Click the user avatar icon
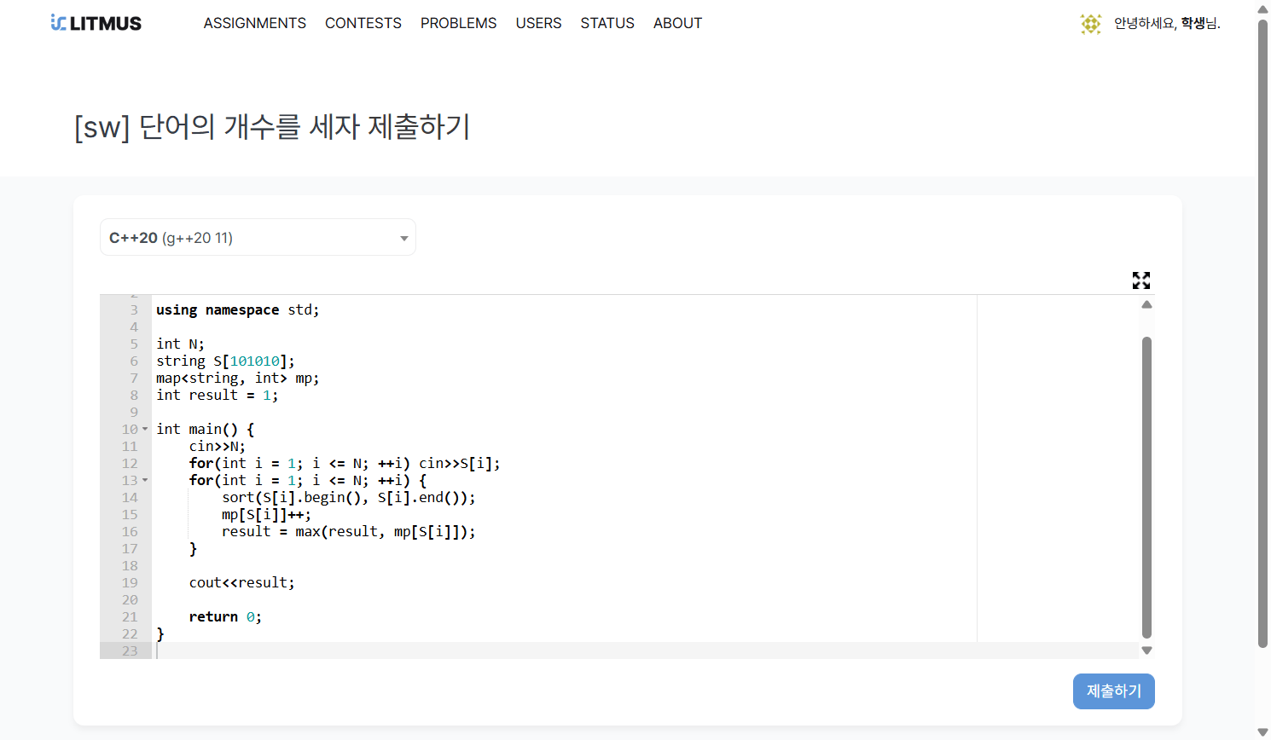The height and width of the screenshot is (740, 1271). click(1090, 24)
